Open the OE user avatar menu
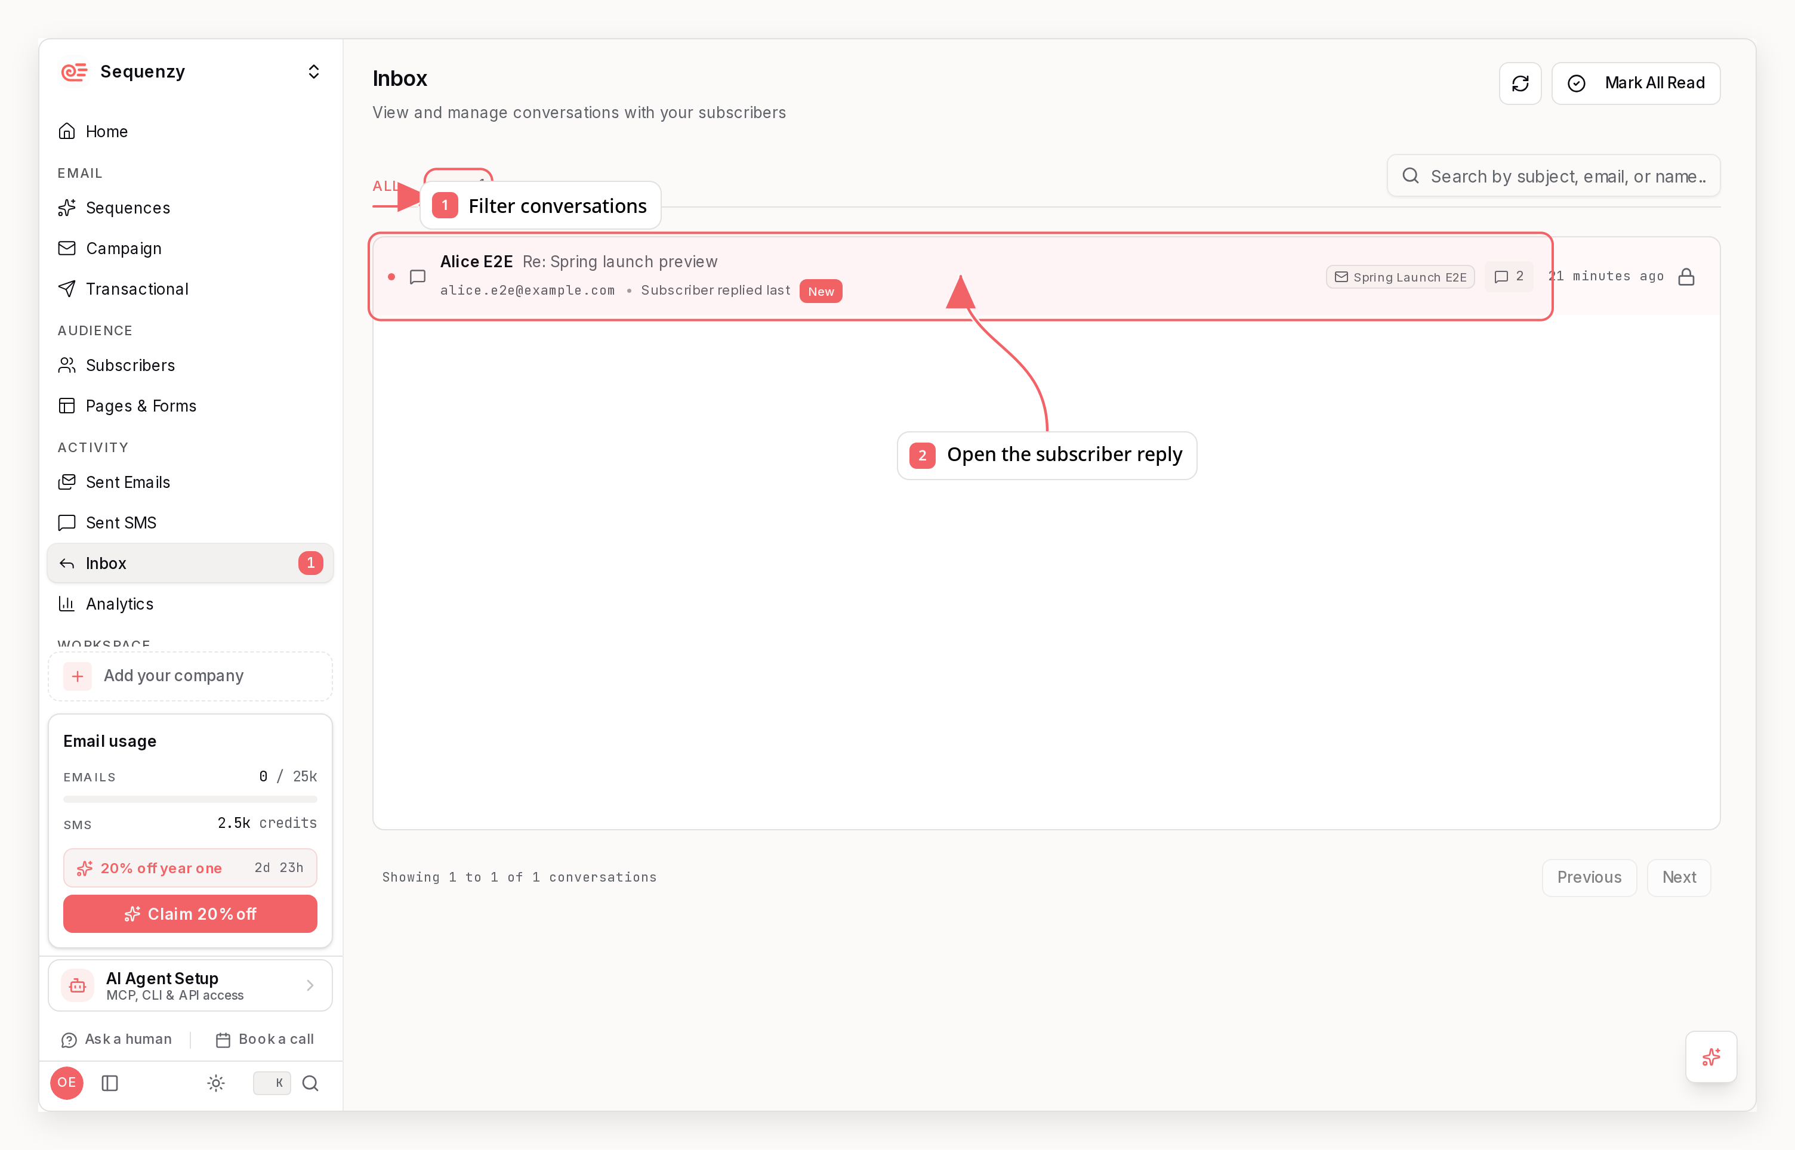The image size is (1795, 1150). point(66,1083)
